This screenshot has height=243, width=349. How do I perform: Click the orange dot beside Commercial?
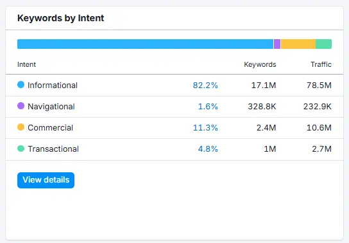21,127
